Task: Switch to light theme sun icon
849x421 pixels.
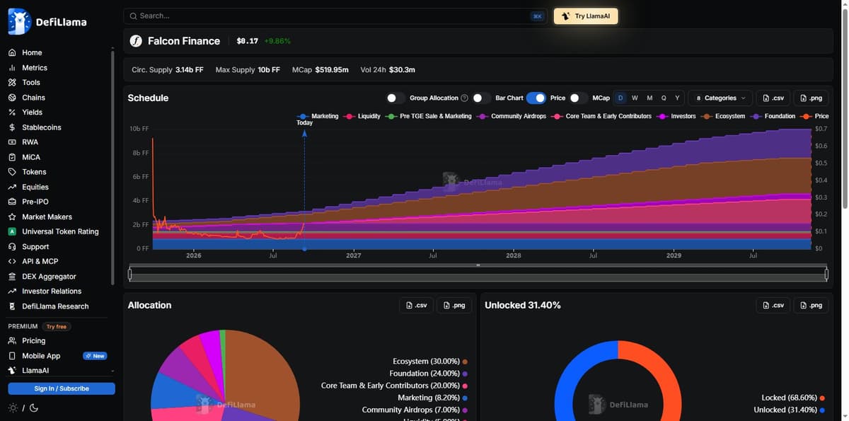Action: (x=13, y=408)
